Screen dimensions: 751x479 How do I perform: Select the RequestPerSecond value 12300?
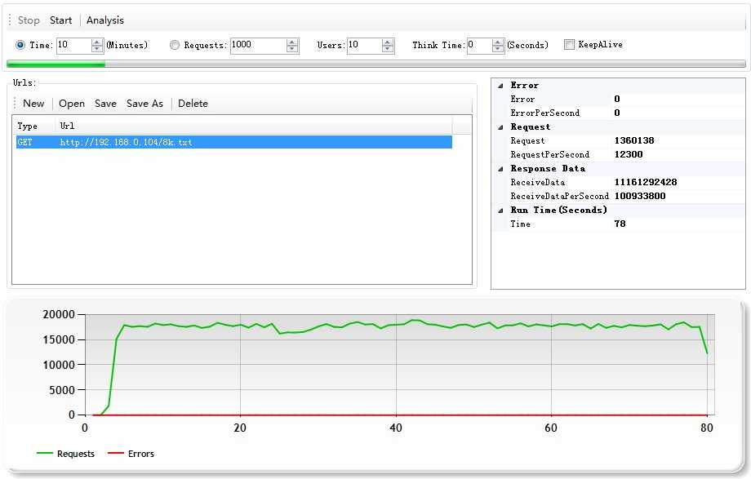point(629,154)
